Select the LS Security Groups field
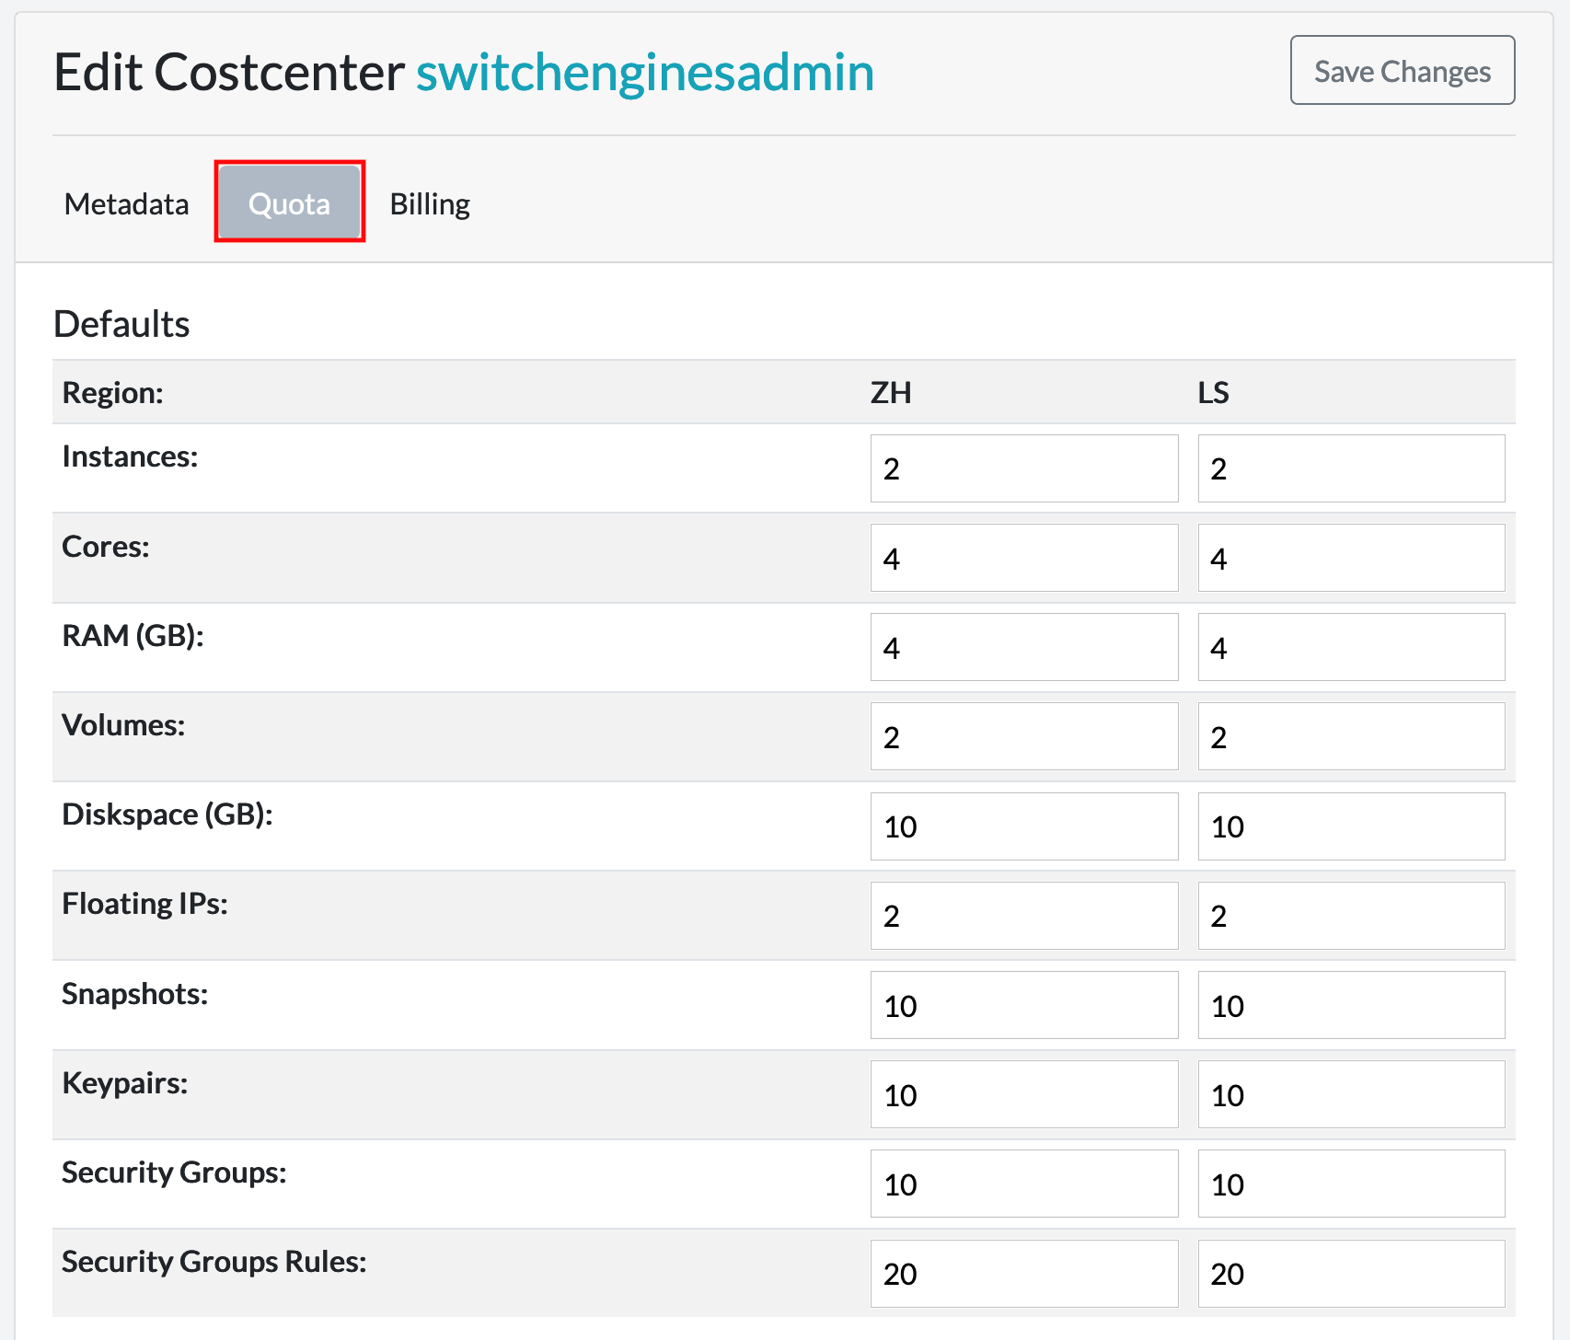Screen dimensions: 1570x1340 [1351, 1184]
